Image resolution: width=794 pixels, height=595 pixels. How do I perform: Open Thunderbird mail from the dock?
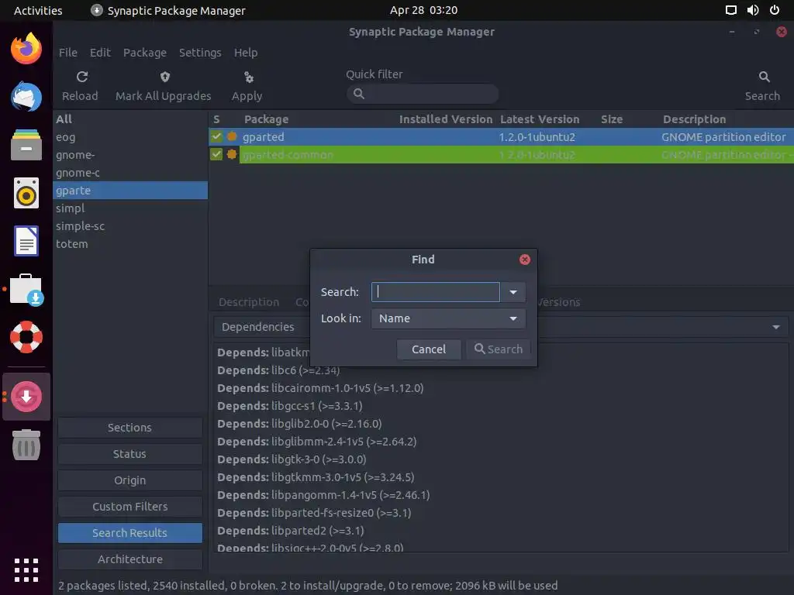(x=26, y=96)
